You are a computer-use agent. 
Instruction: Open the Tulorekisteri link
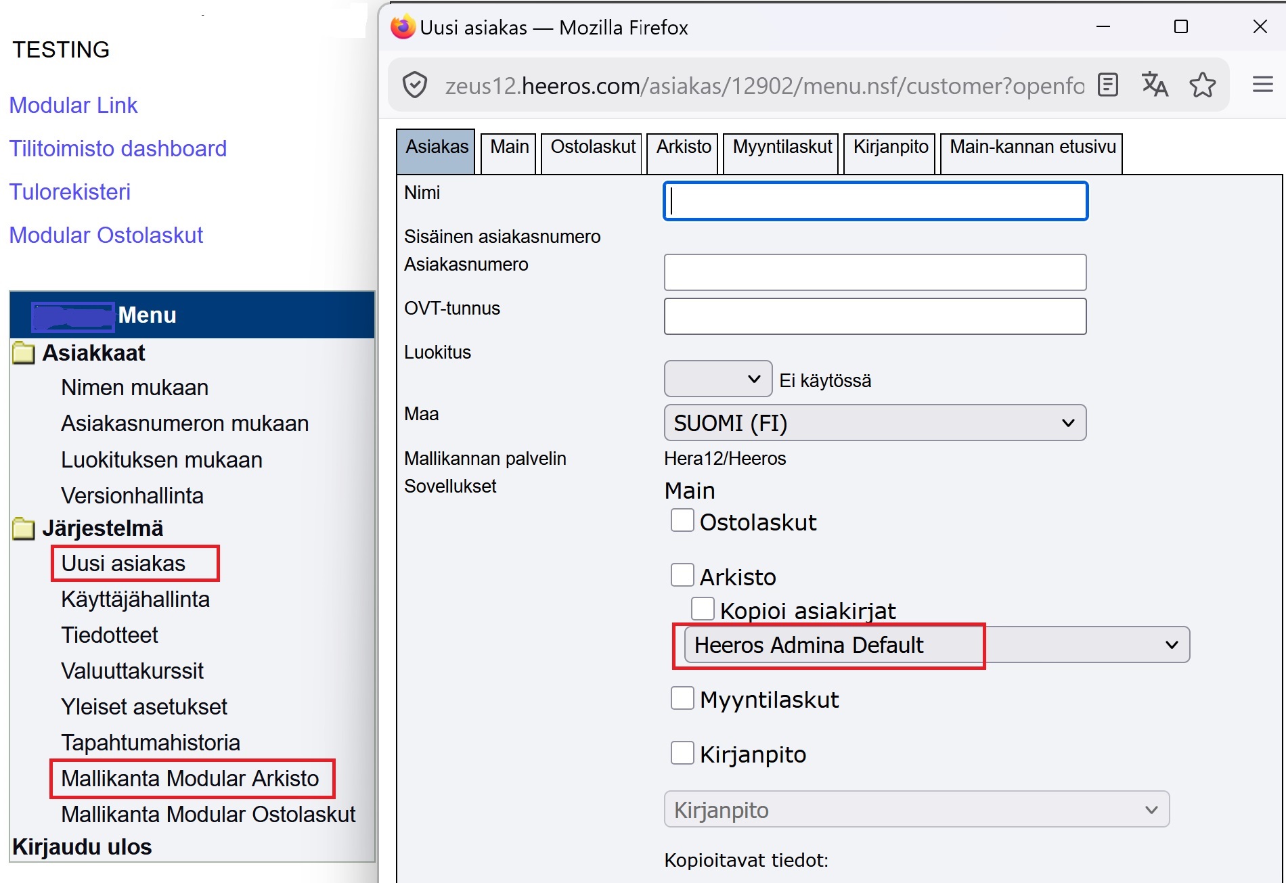pyautogui.click(x=70, y=192)
